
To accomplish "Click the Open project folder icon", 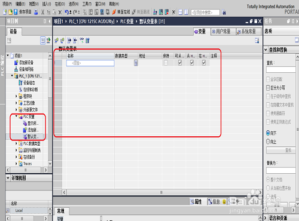I will (10, 12).
